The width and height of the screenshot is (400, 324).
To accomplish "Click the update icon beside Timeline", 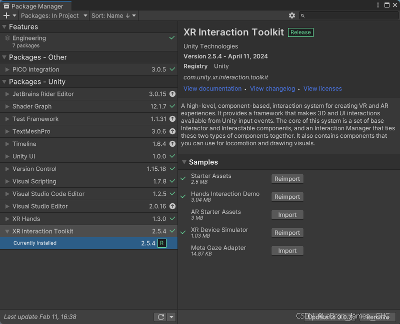I will pos(172,144).
